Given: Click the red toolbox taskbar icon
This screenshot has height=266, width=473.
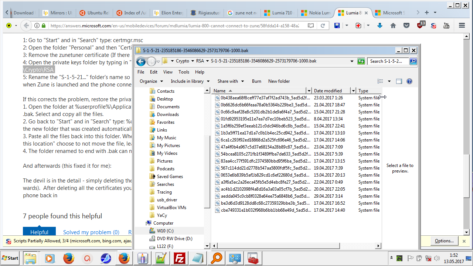Looking at the screenshot, I should (253, 258).
